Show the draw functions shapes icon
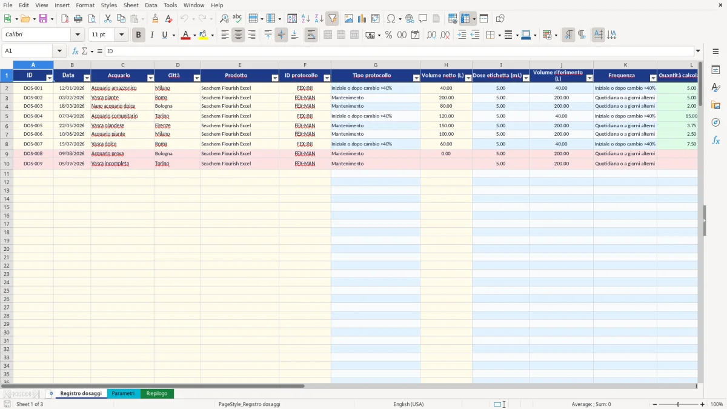The height and width of the screenshot is (409, 727). pos(500,19)
